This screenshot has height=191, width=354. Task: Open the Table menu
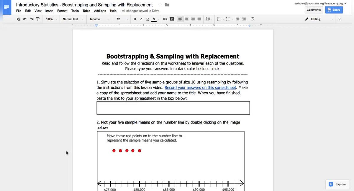pos(86,11)
